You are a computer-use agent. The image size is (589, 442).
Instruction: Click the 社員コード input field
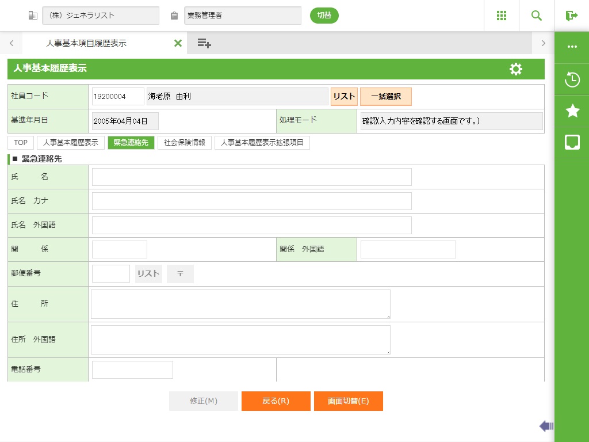tap(117, 97)
